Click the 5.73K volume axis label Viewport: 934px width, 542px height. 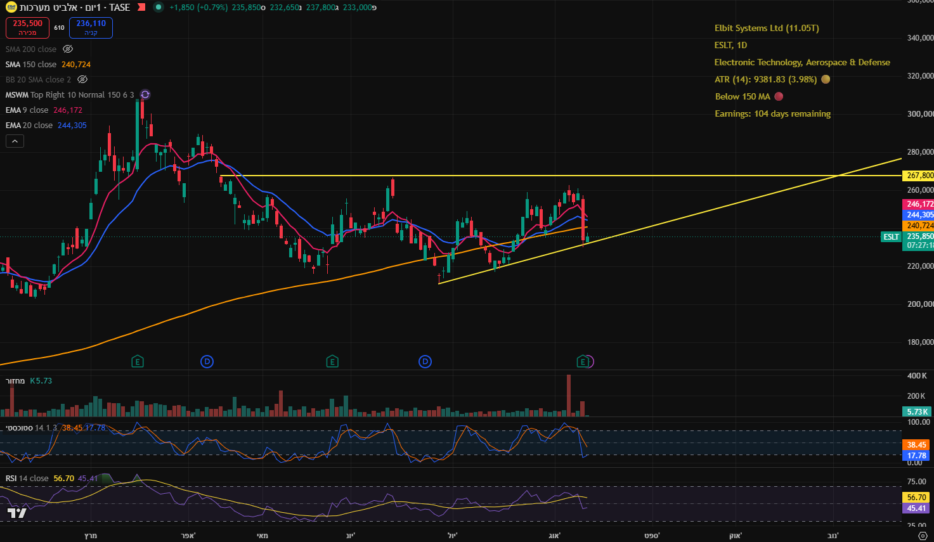click(918, 411)
